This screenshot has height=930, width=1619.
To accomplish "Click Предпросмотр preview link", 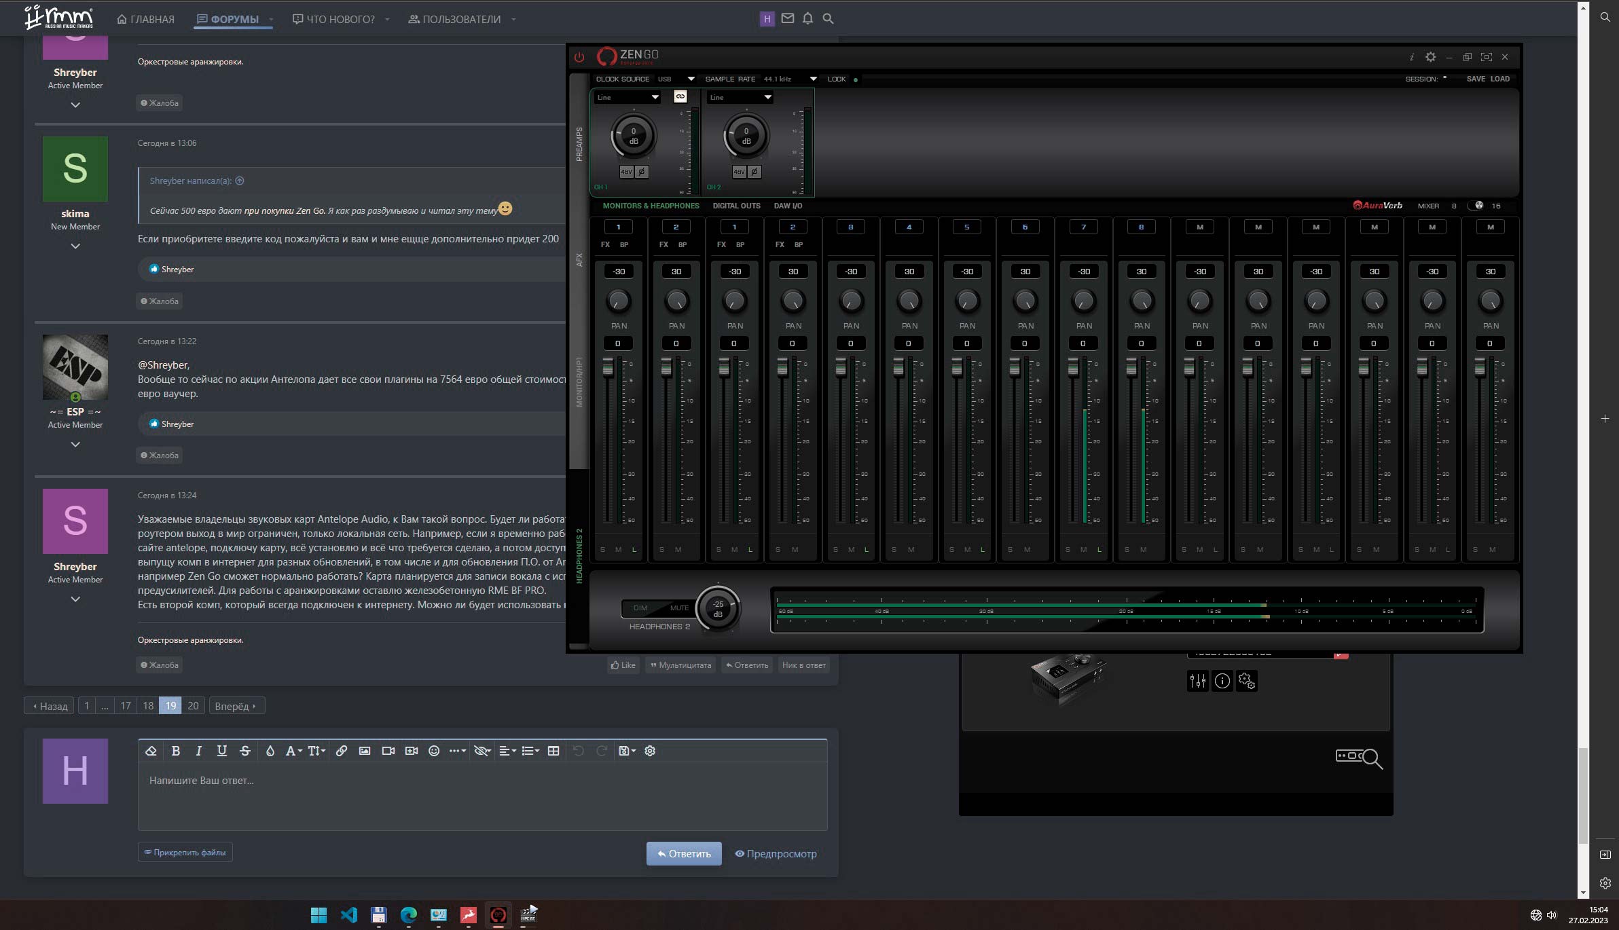I will coord(776,853).
